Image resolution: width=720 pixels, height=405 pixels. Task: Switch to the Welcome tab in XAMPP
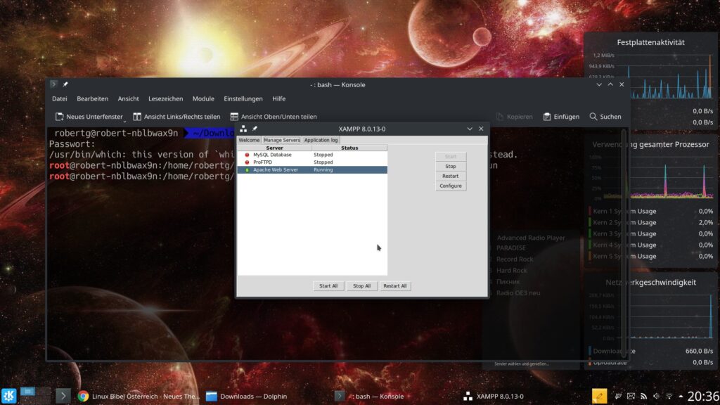coord(249,140)
